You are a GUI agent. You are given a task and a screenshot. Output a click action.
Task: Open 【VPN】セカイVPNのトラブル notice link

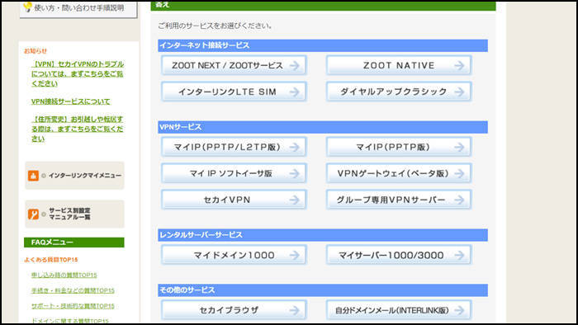[78, 73]
